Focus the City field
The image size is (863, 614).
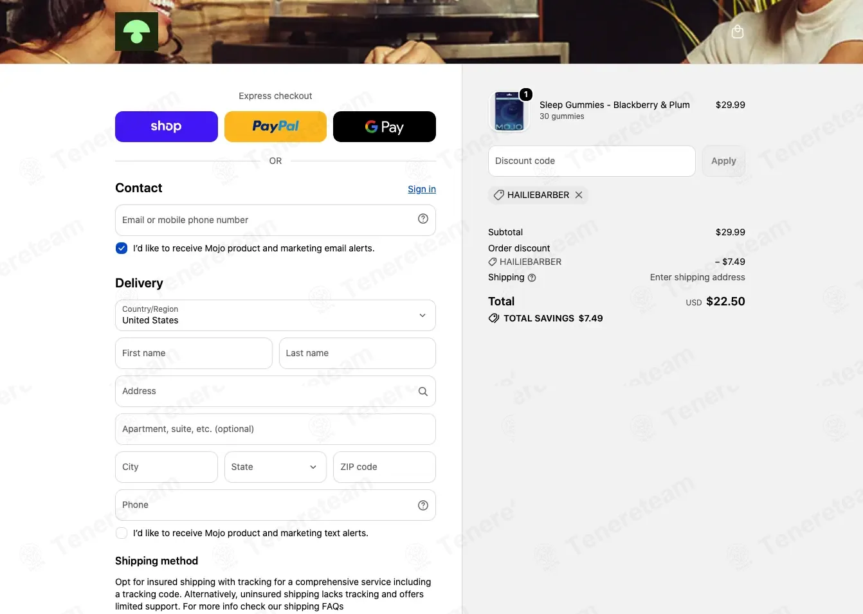click(x=167, y=467)
